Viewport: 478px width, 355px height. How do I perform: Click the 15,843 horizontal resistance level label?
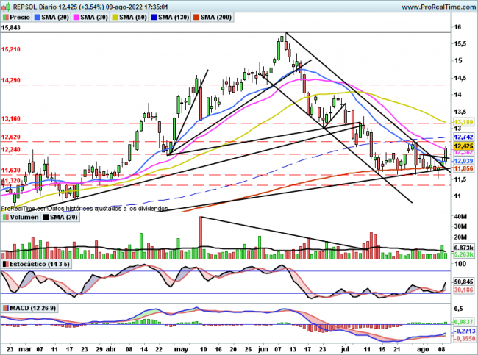point(10,27)
